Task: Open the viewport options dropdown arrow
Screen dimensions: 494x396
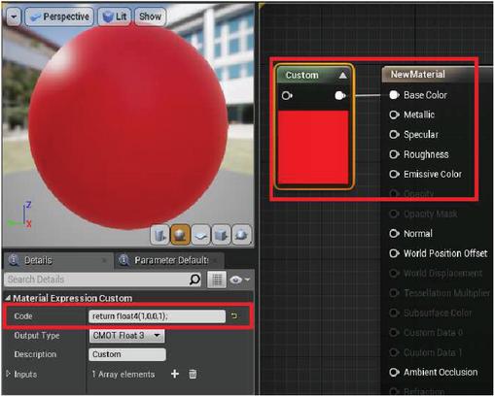Action: click(14, 16)
